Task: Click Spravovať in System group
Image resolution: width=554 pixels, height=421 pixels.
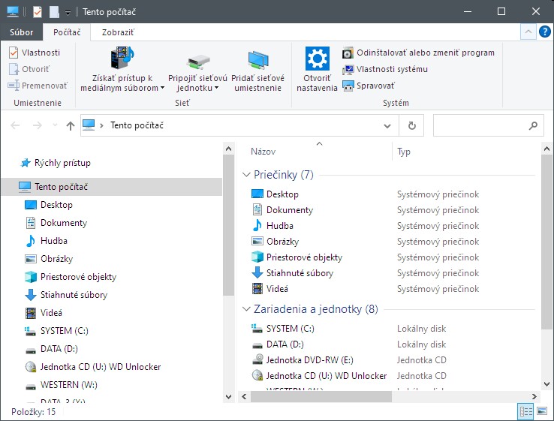Action: pyautogui.click(x=368, y=86)
